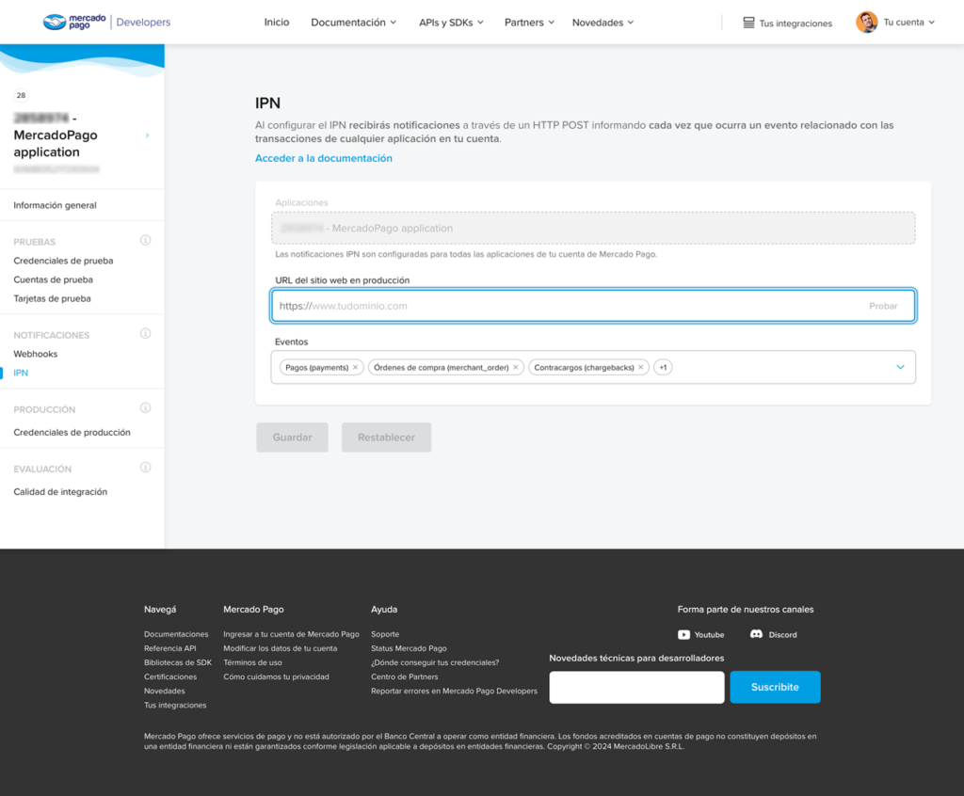Click the application number badge 28
Screen dimensions: 964x796
(x=21, y=95)
